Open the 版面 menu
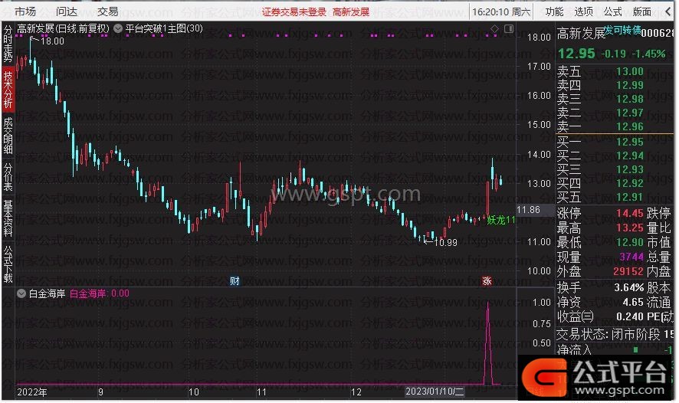This screenshot has width=679, height=403. click(x=641, y=11)
